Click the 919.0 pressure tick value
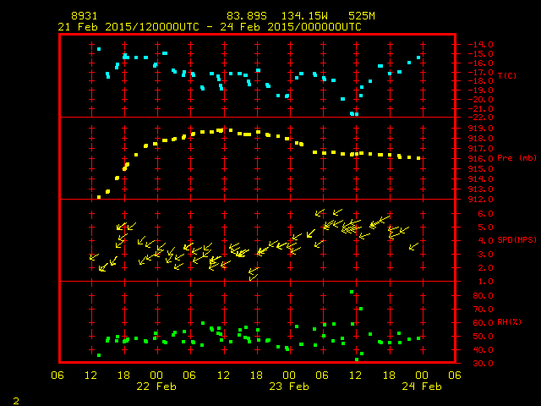Screen dimensions: 541x406 click(x=478, y=128)
